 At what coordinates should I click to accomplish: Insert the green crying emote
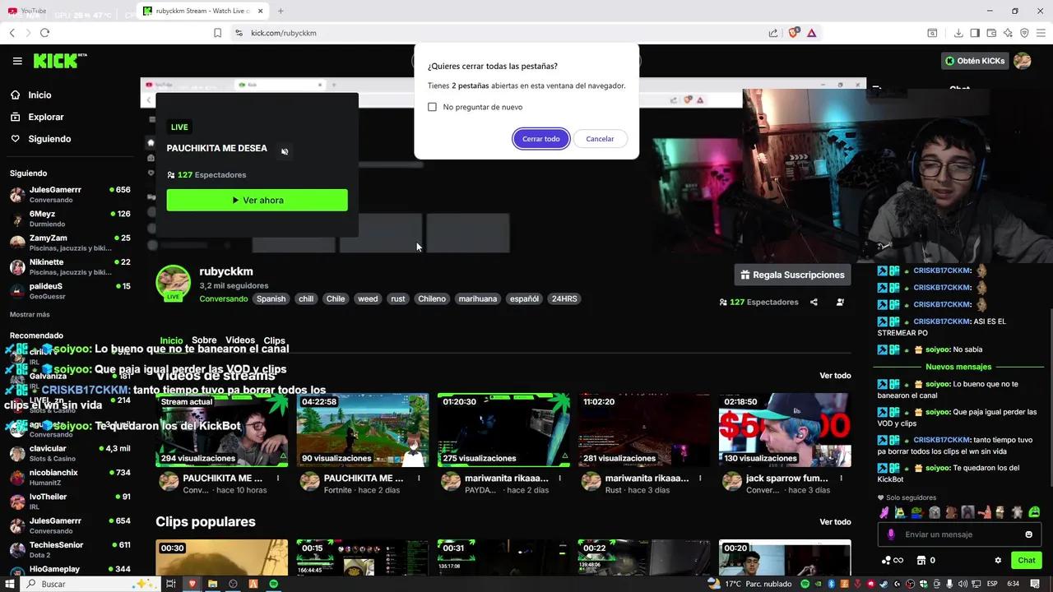(1034, 512)
